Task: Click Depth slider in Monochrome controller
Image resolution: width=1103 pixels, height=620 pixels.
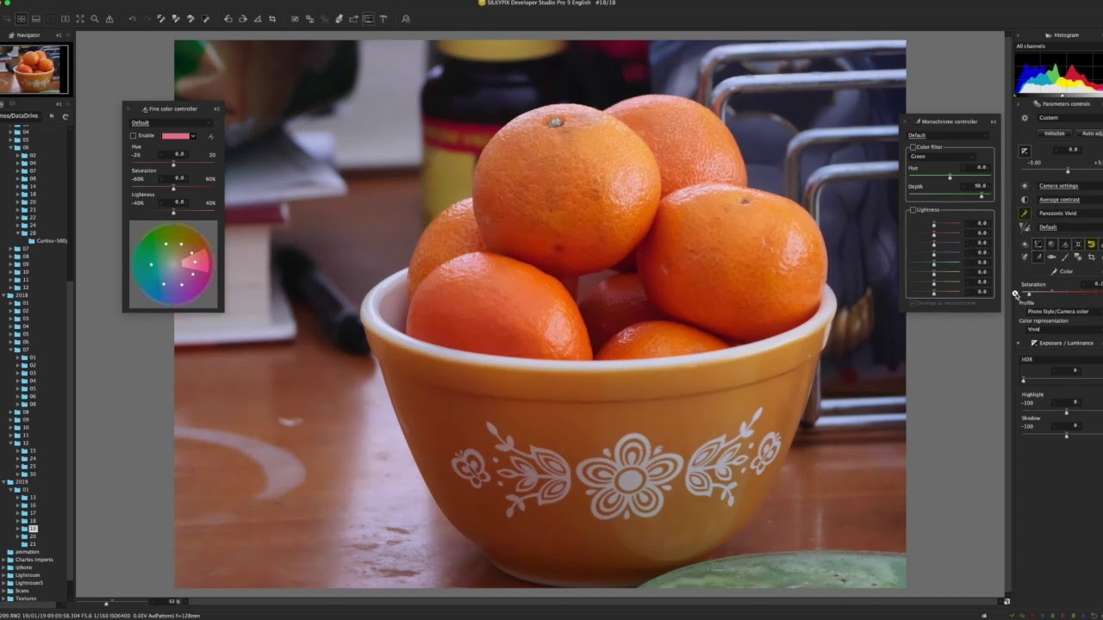Action: coord(949,196)
